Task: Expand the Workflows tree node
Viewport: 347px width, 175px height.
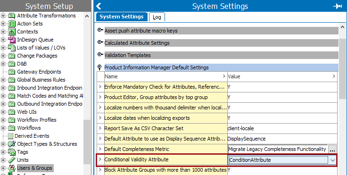Action: click(3, 128)
